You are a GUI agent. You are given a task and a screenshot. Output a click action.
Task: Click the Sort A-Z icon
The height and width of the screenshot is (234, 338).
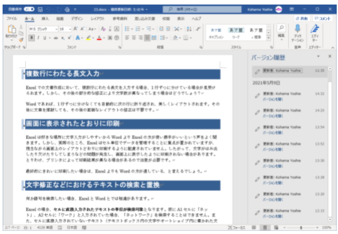[x=189, y=28]
